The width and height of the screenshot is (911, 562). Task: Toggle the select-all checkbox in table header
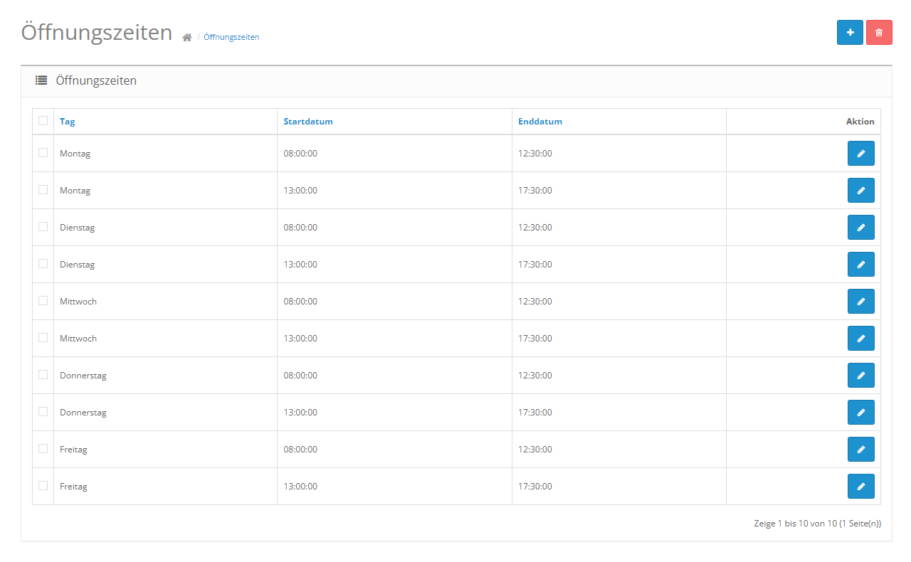point(43,121)
